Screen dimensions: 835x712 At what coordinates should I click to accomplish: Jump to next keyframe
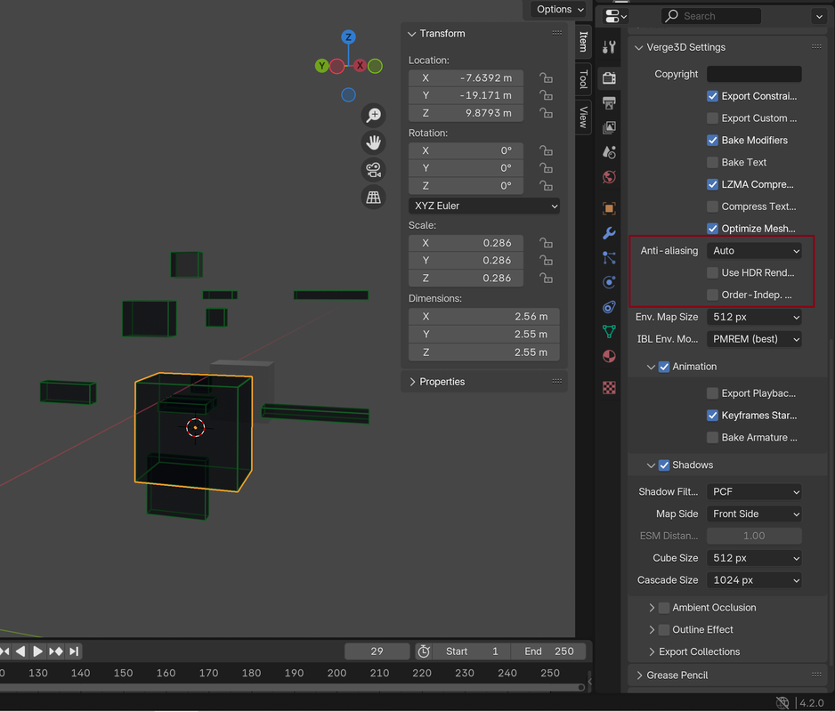click(x=55, y=651)
